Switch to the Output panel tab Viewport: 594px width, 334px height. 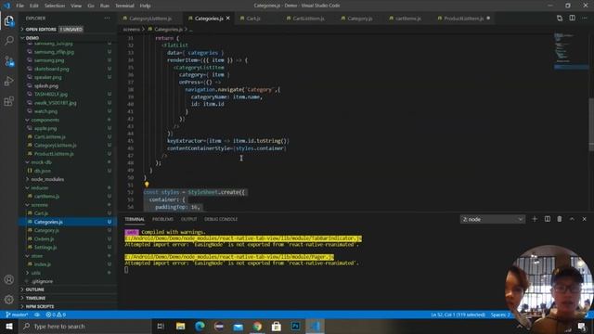188,219
